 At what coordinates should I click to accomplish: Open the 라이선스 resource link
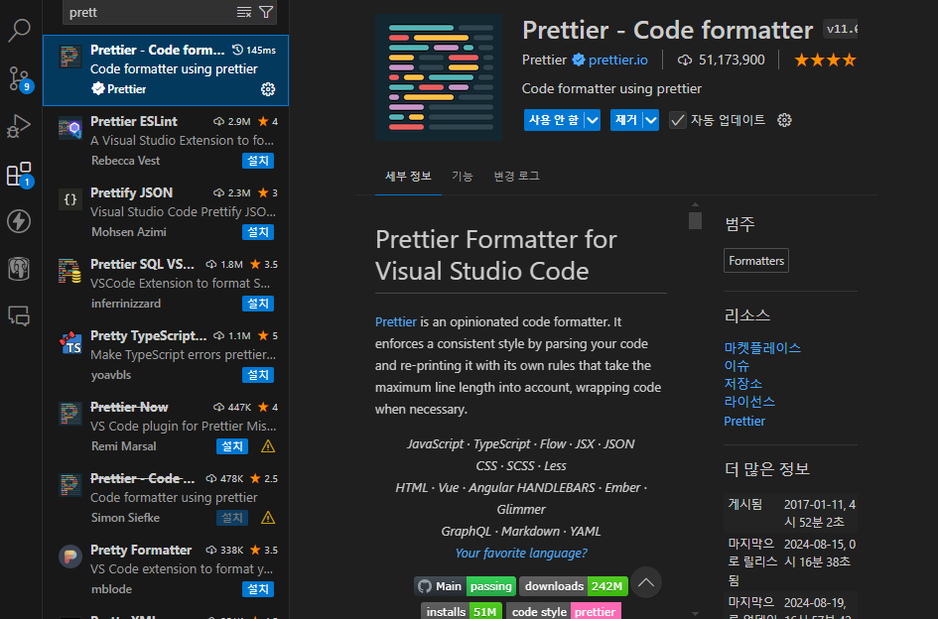(x=749, y=402)
